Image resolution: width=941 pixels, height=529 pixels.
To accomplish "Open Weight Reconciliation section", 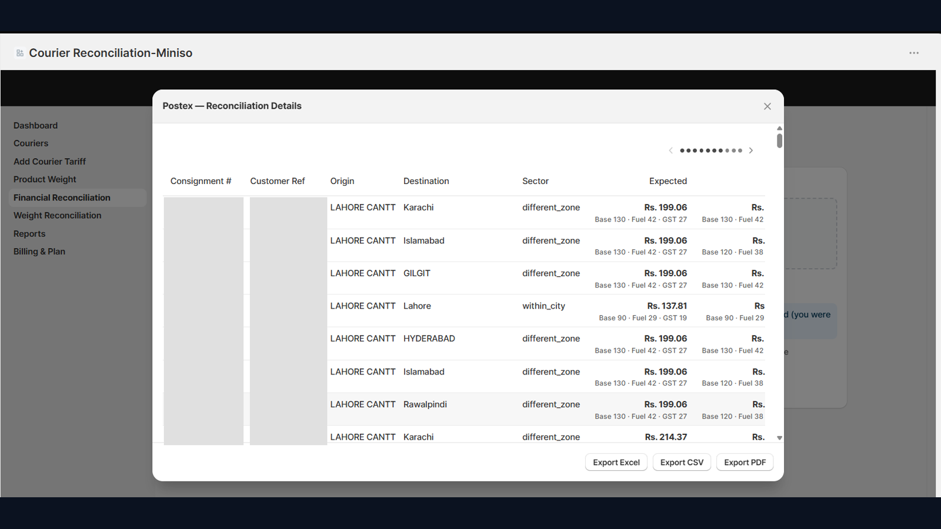I will [x=58, y=216].
